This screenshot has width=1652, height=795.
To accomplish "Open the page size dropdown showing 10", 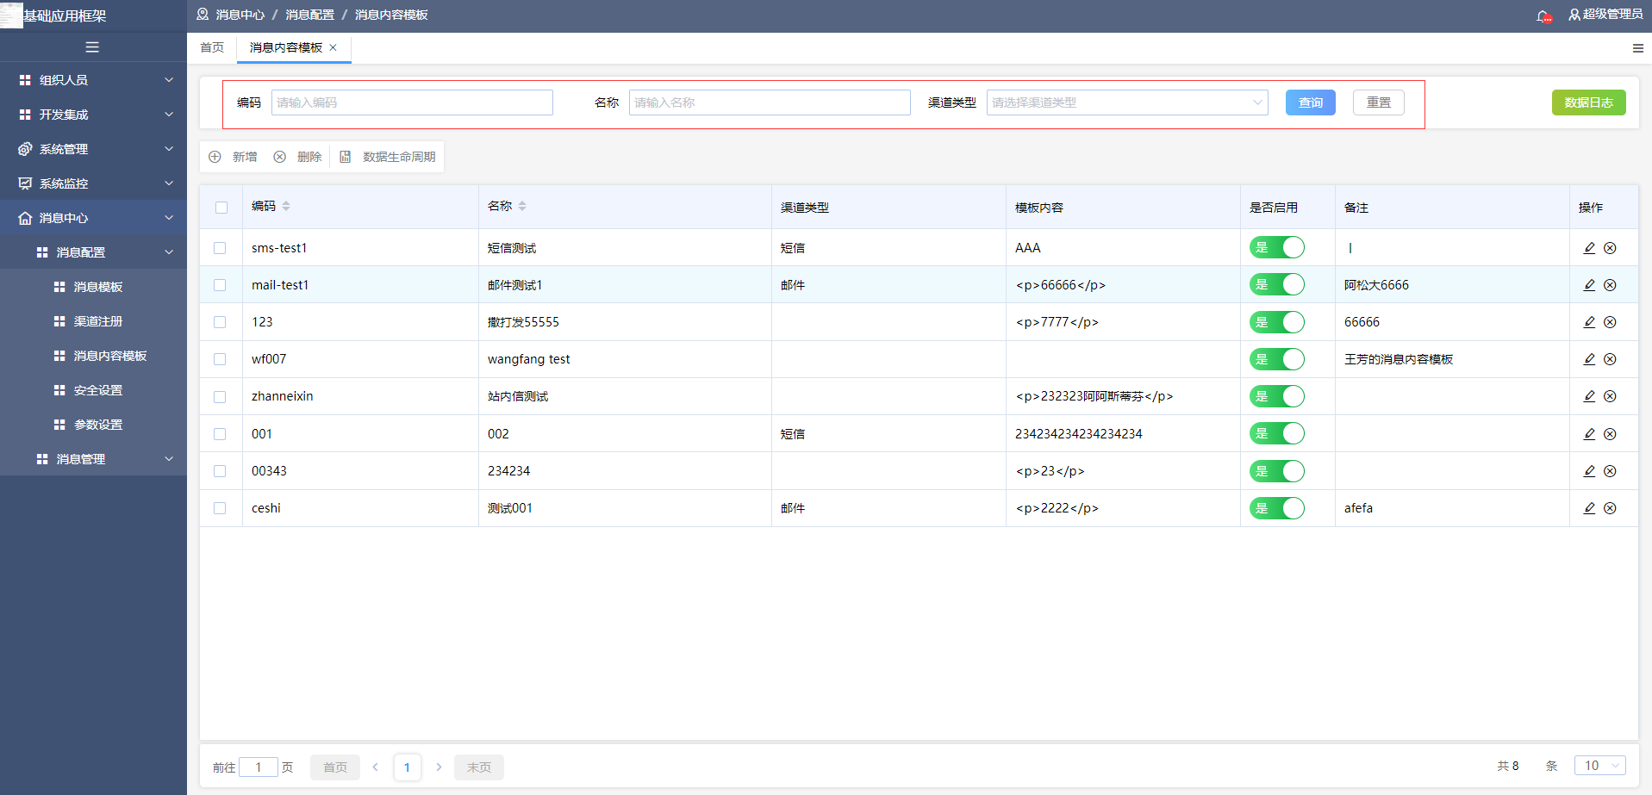I will pos(1600,766).
